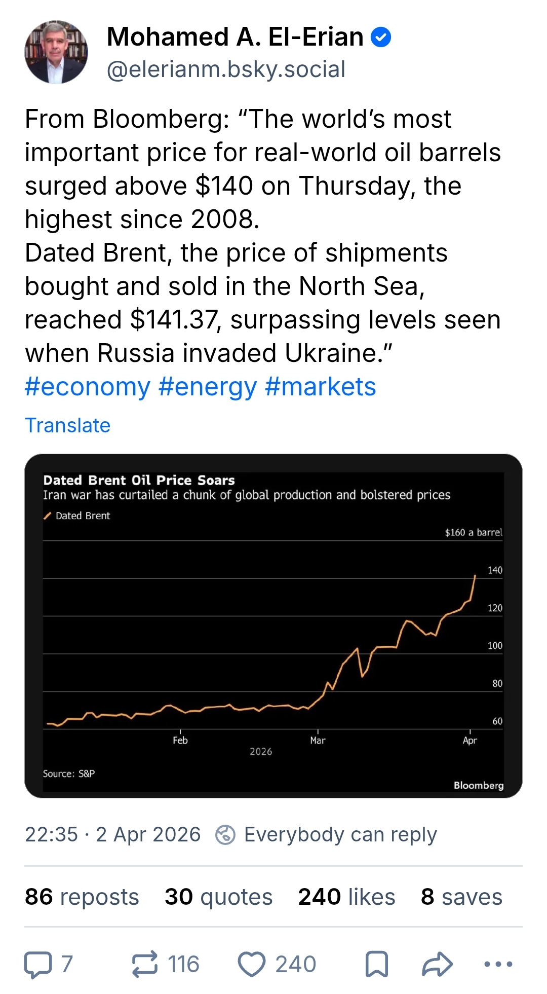Screen dimensions: 547x994
Task: Open the @elerianm.bsky.social handle
Action: [x=226, y=69]
